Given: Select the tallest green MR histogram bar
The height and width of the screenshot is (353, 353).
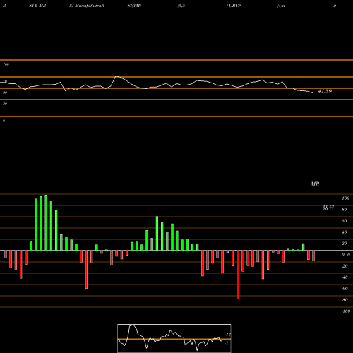Looking at the screenshot, I should [x=46, y=222].
